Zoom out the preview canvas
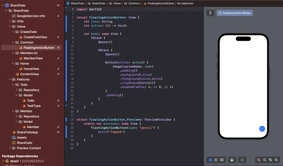 tap(258, 160)
